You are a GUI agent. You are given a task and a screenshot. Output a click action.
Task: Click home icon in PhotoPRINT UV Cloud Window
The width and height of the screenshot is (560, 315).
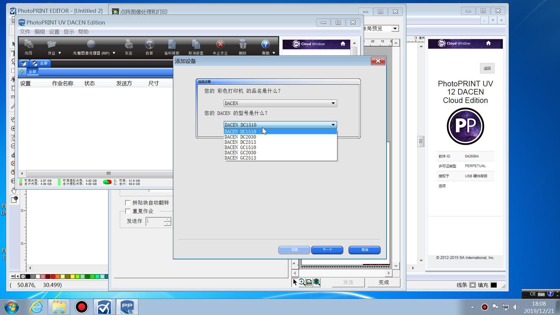(343, 44)
